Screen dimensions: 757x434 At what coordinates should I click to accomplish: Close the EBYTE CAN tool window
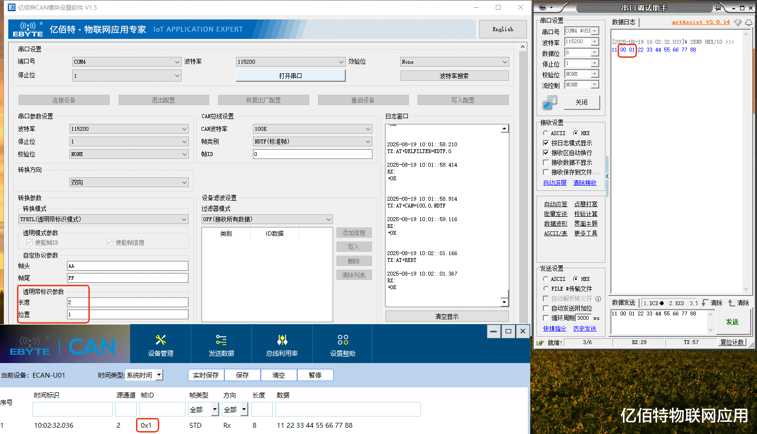tap(523, 331)
